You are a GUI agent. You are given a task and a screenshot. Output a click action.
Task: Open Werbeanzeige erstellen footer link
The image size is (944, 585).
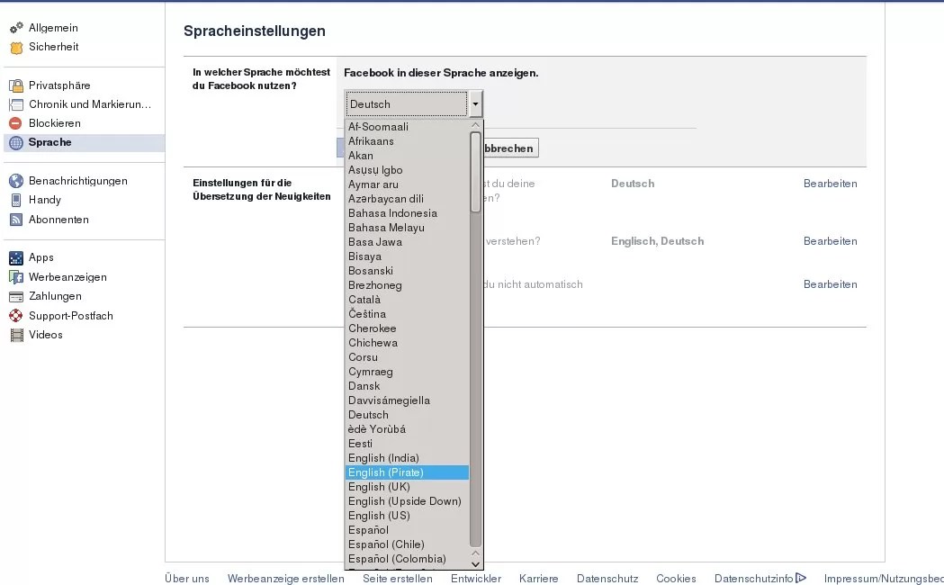coord(286,579)
